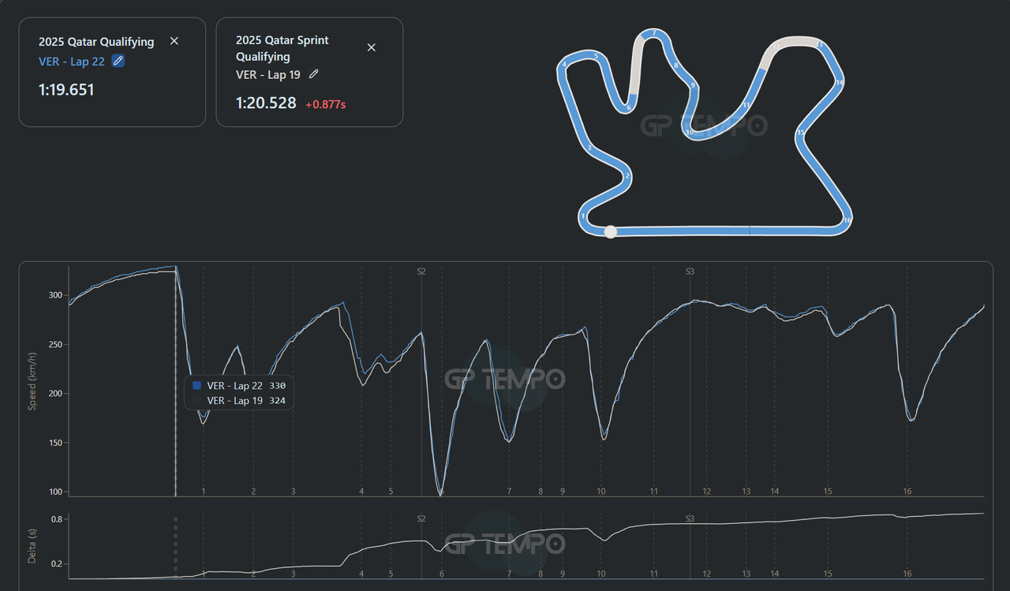Click the S3 marker on delta chart
The width and height of the screenshot is (1010, 591).
point(690,518)
